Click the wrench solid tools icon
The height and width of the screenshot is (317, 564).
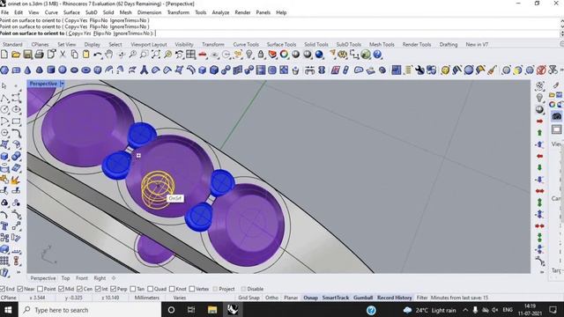pyautogui.click(x=419, y=70)
